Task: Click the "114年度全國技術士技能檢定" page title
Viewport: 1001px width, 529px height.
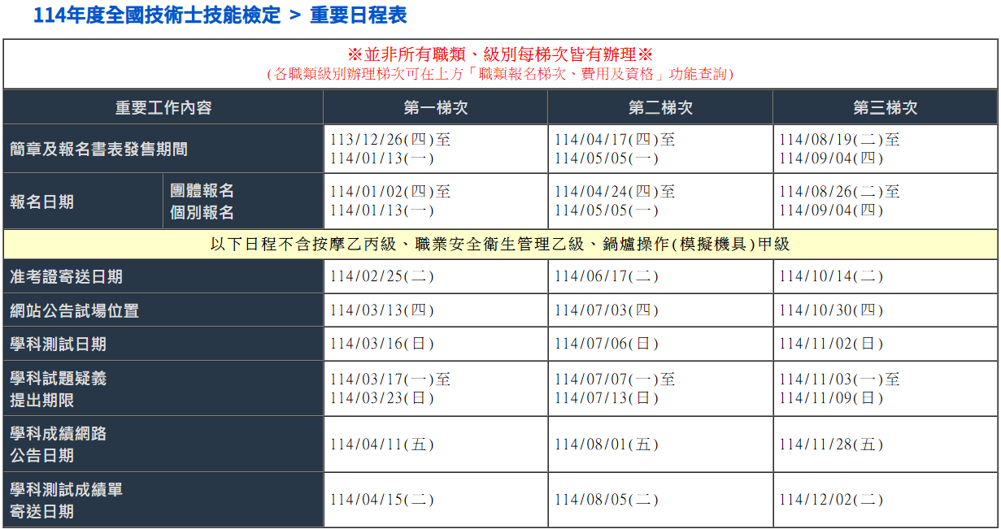Action: tap(156, 15)
